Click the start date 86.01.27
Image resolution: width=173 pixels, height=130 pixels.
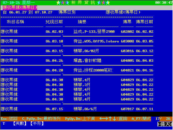point(18,12)
